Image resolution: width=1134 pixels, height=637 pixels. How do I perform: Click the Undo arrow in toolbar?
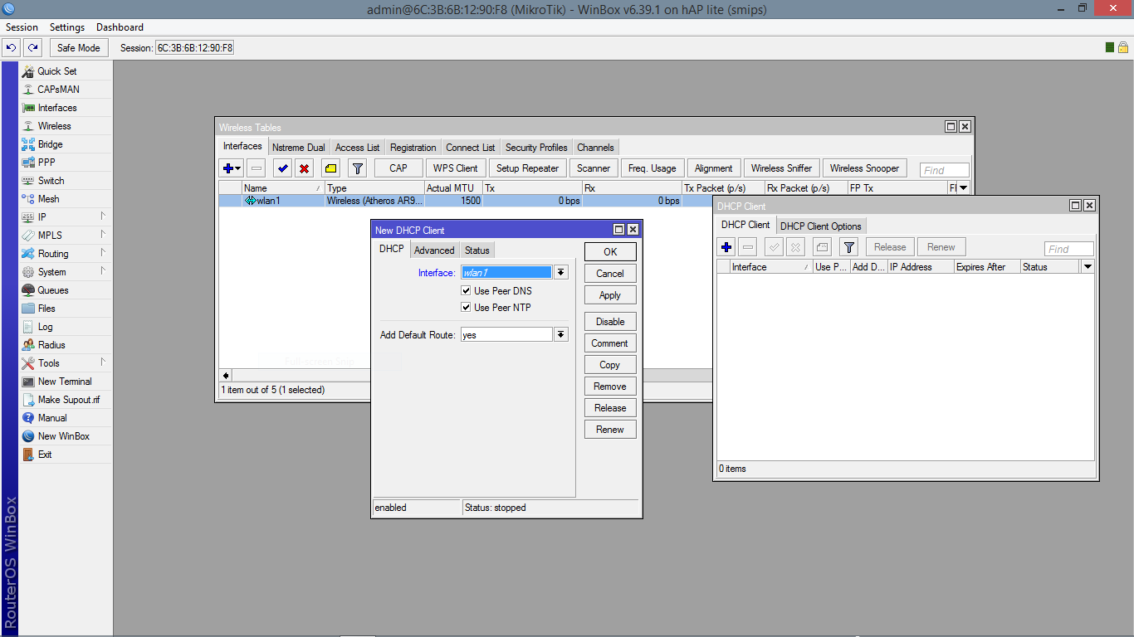click(11, 48)
